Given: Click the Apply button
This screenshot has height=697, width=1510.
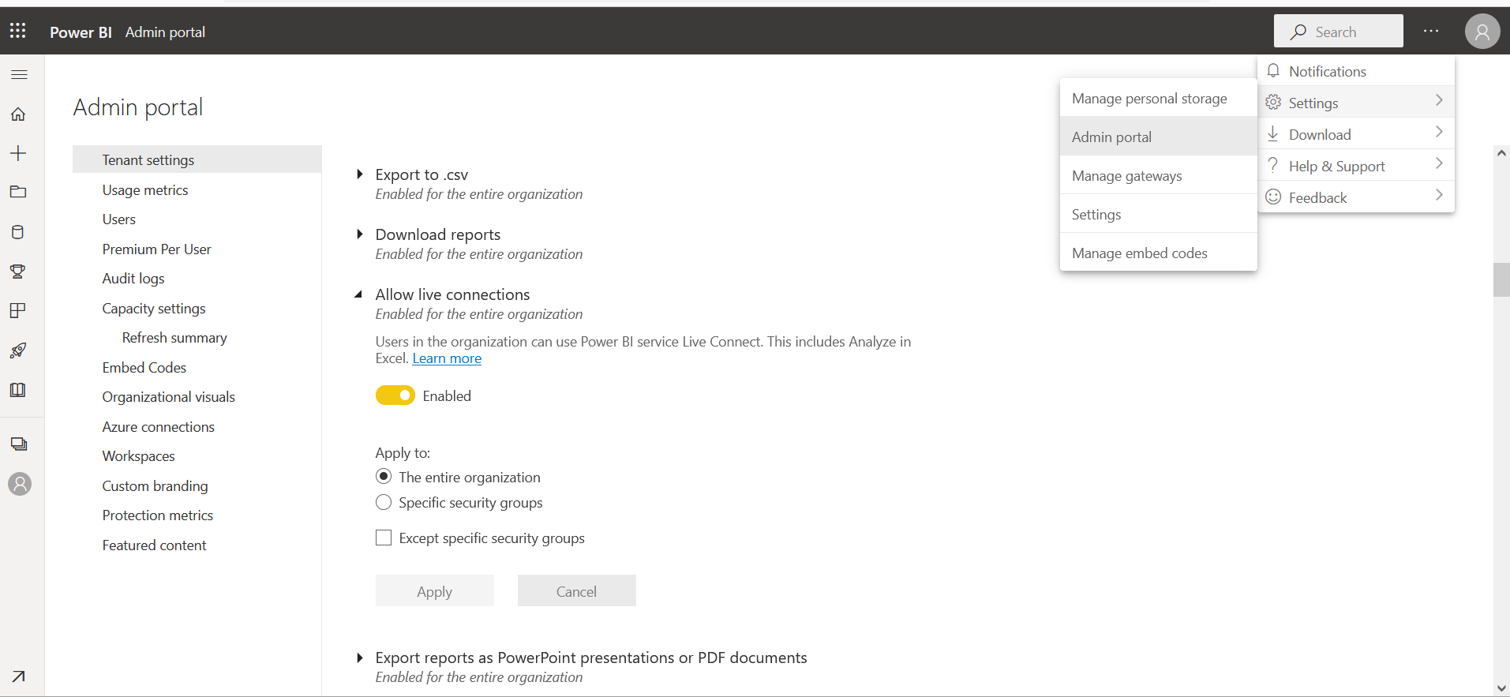Looking at the screenshot, I should (435, 590).
